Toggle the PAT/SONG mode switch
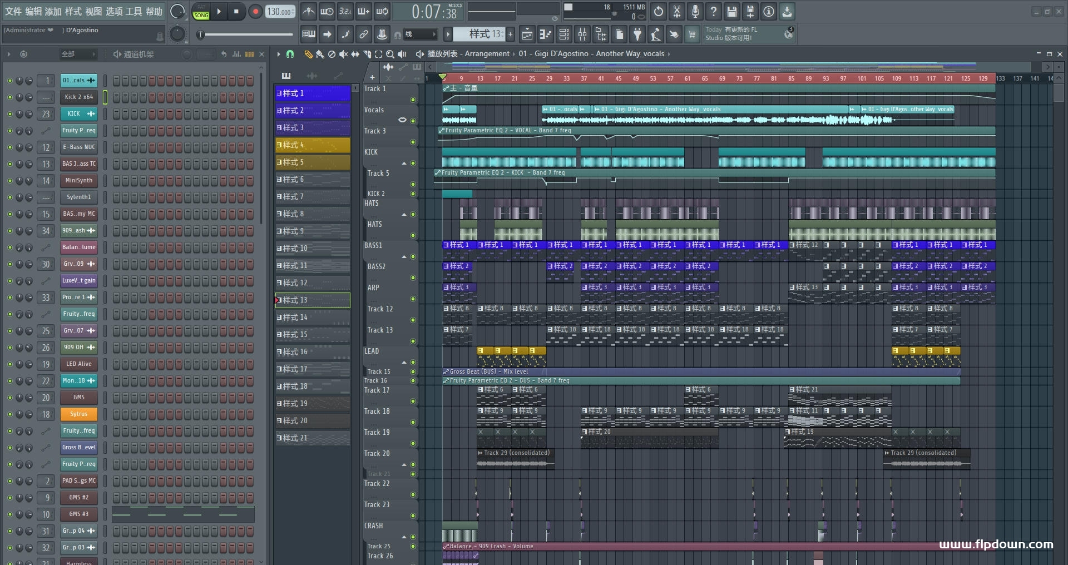1068x565 pixels. click(x=201, y=12)
